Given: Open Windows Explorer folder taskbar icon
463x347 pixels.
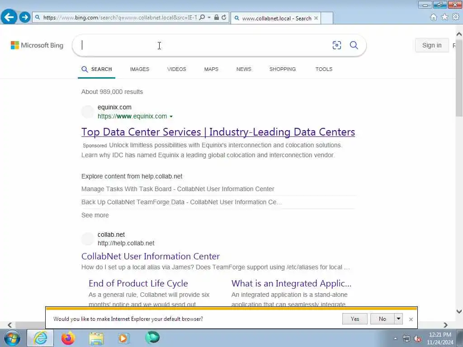Looking at the screenshot, I should (x=96, y=338).
